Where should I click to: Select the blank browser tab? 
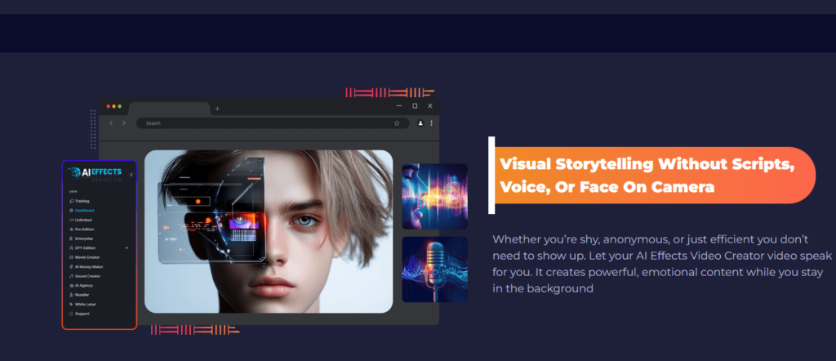coord(170,109)
